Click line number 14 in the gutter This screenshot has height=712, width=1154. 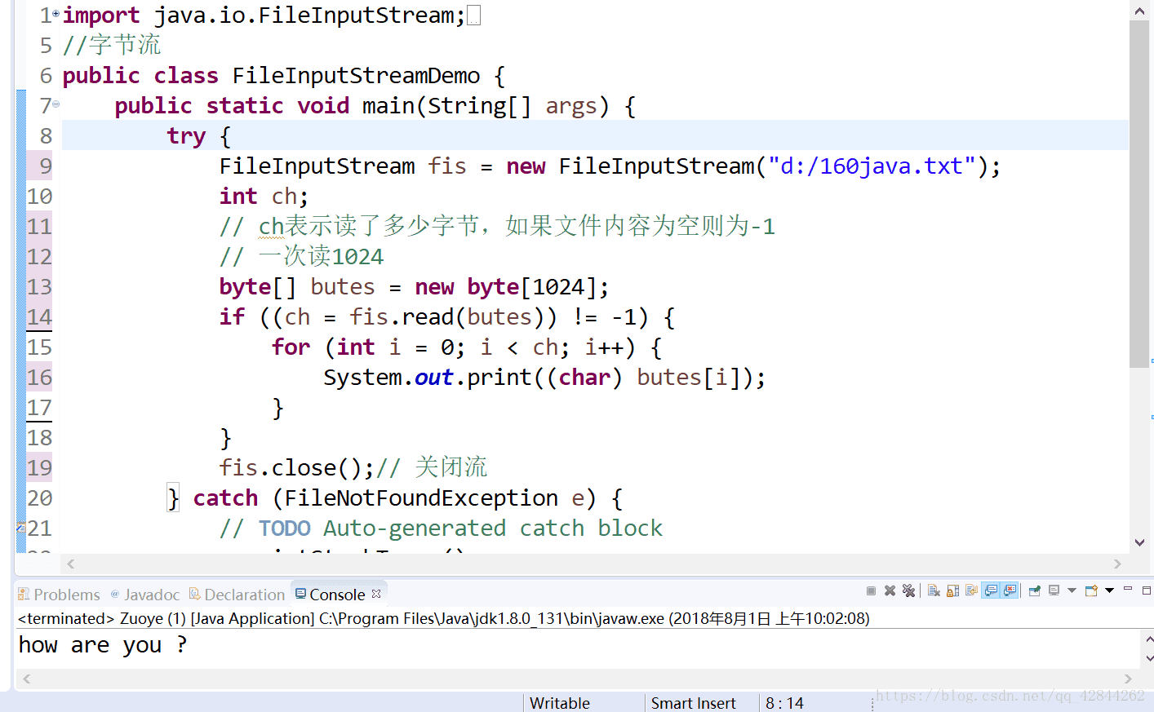click(x=39, y=317)
